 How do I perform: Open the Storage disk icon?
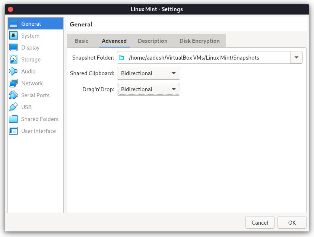[13, 60]
